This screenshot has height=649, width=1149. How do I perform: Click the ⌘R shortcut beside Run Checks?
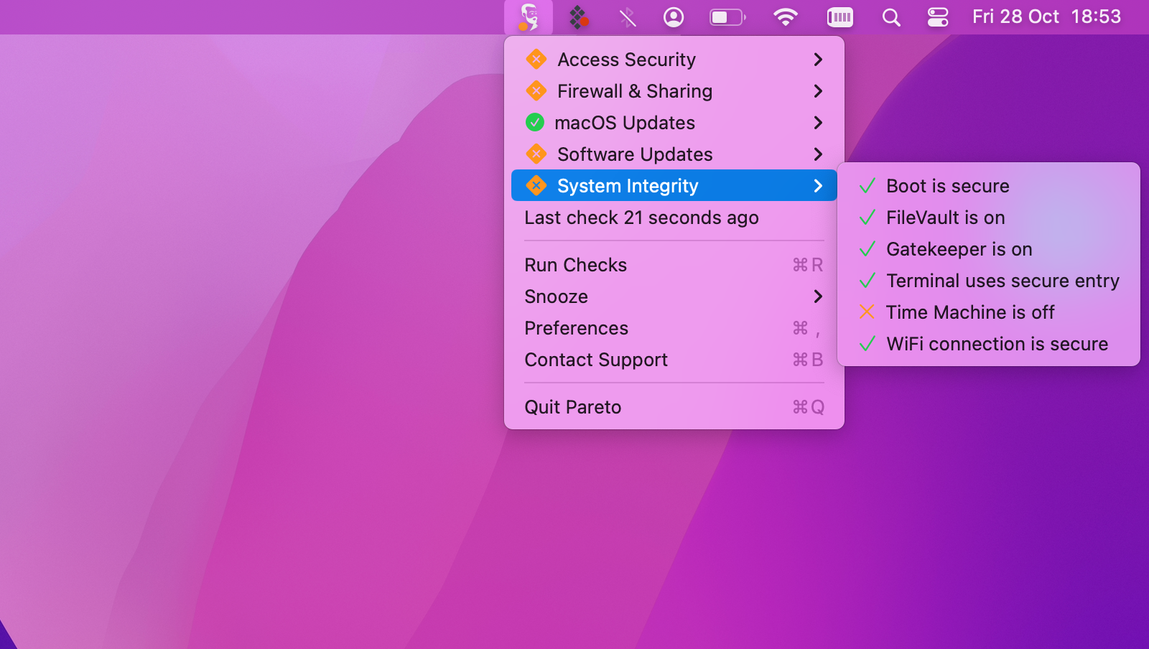click(808, 265)
